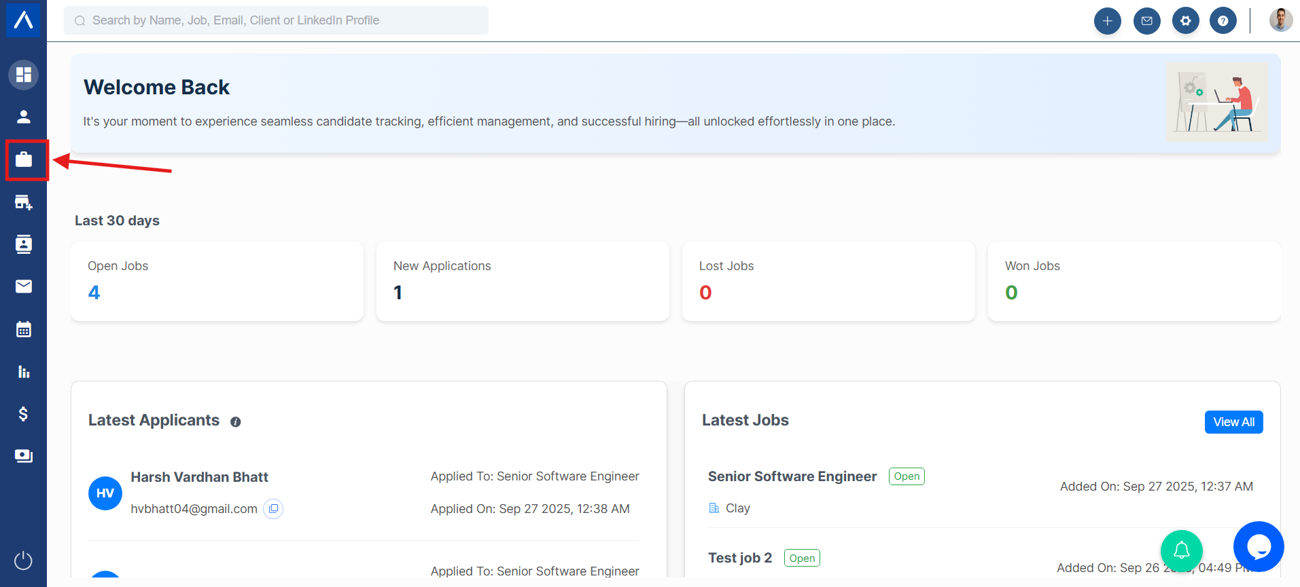Open the Dashboard icon in sidebar
The image size is (1300, 587).
tap(24, 75)
